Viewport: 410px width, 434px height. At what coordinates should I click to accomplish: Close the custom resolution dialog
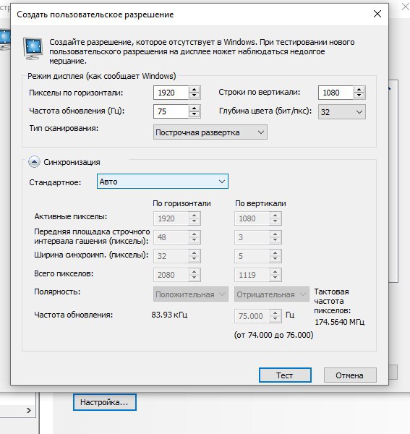(377, 14)
